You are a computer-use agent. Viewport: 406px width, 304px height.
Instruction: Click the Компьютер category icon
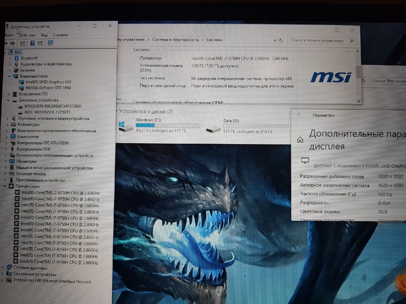(13, 137)
